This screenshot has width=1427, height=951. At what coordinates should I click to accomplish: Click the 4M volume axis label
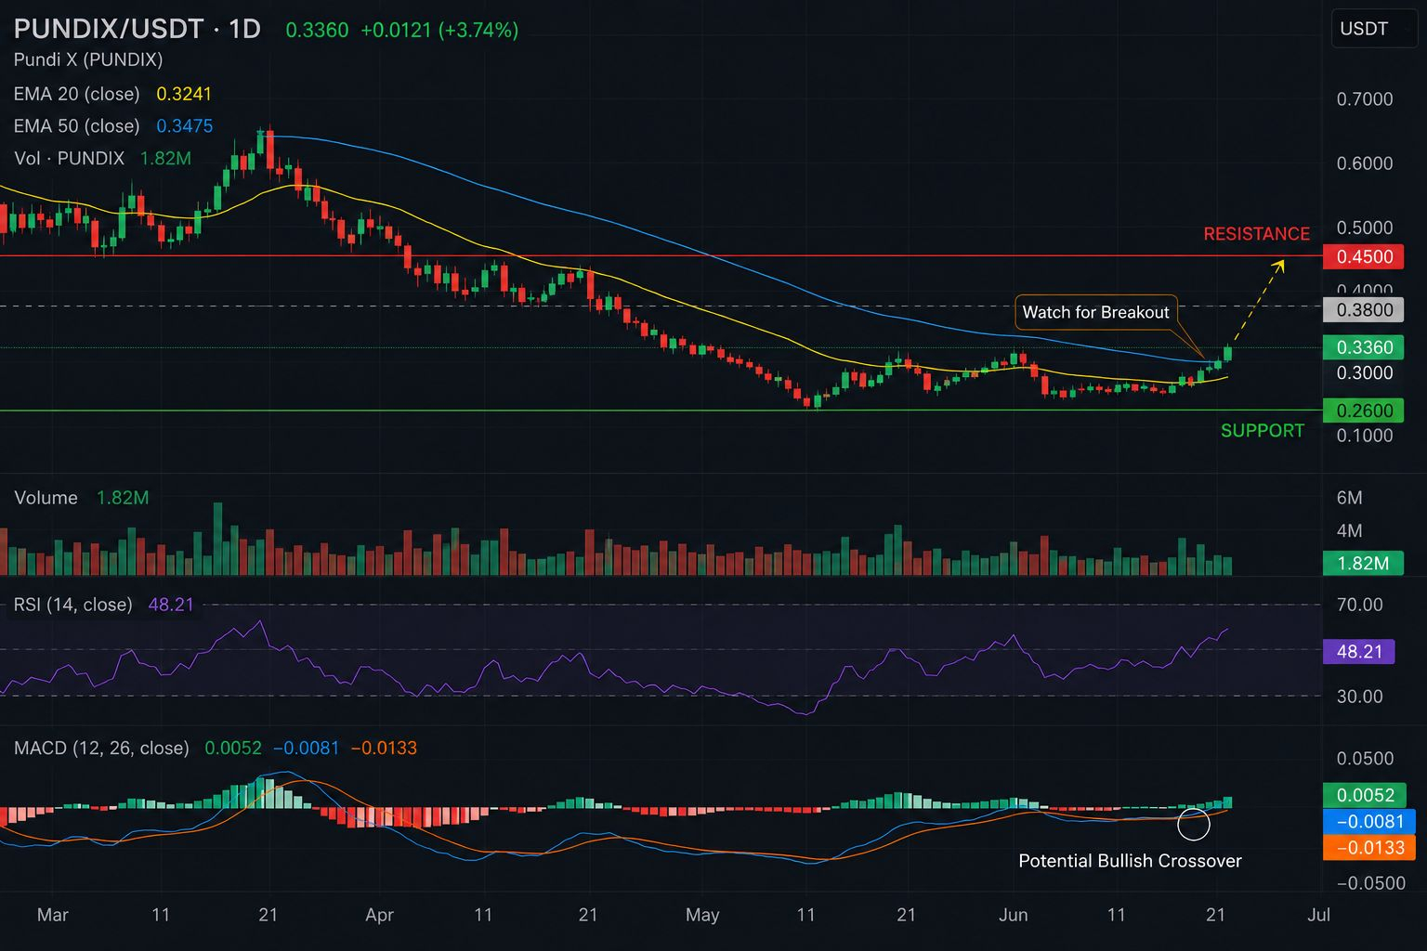[1350, 530]
